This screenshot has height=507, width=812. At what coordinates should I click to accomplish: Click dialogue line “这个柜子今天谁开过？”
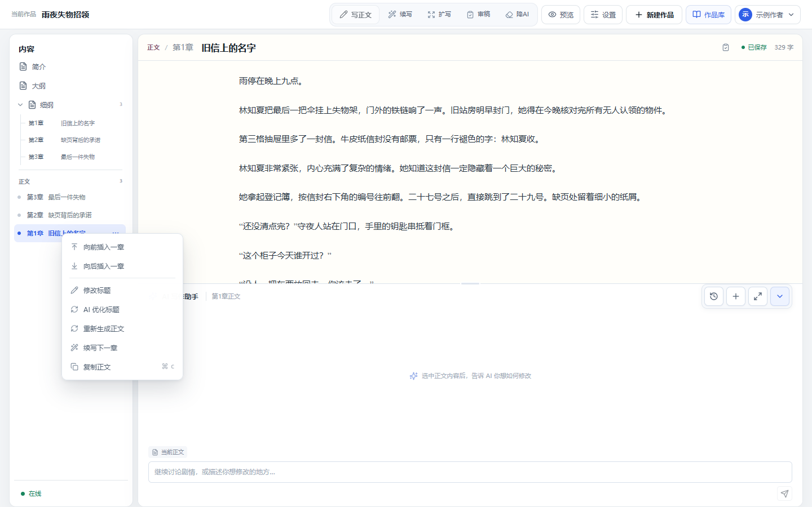285,255
